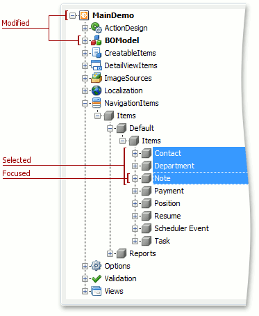Viewport: 259px width, 316px height.
Task: Click the ActionDesign node icon
Action: [97, 28]
